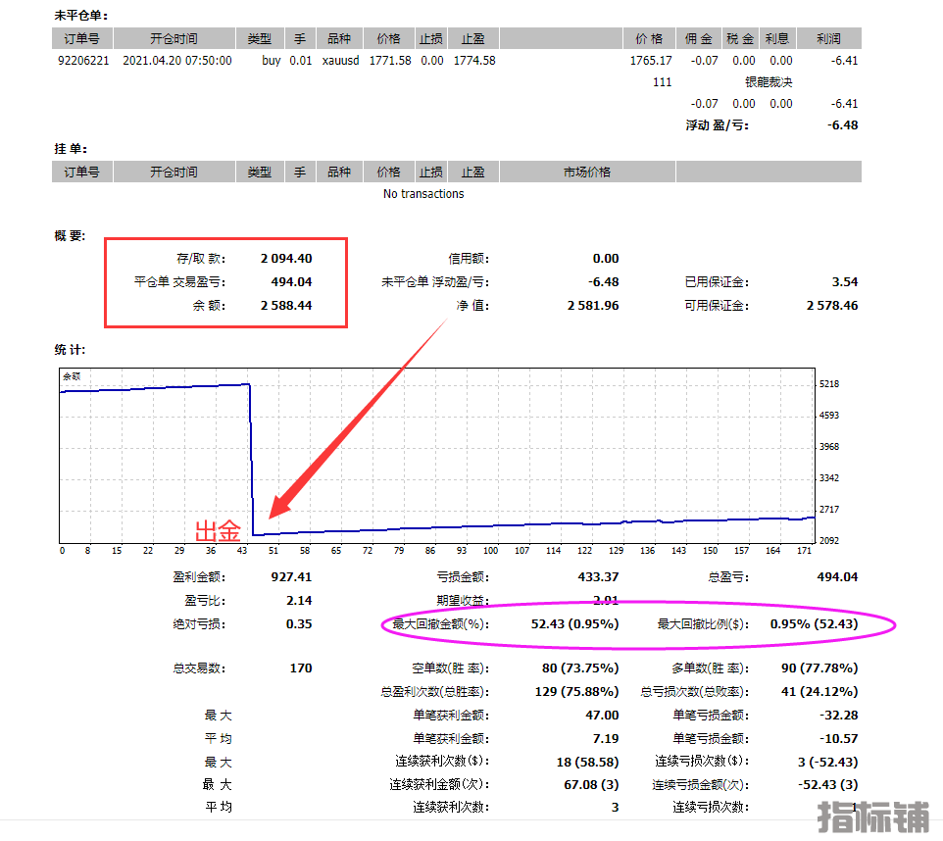Screen dimensions: 943x841
Task: Click the red 出金 annotation label
Action: tap(218, 532)
